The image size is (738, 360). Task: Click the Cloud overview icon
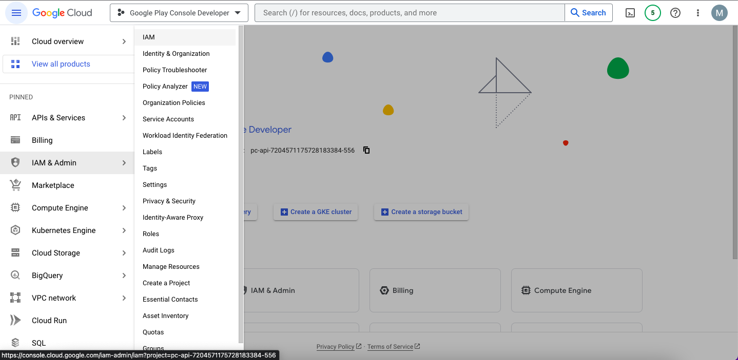coord(15,41)
